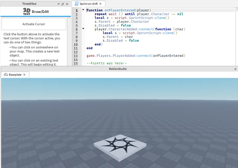Click line number 15 in the gutter
Image resolution: width=238 pixels, height=168 pixels.
(x=76, y=63)
